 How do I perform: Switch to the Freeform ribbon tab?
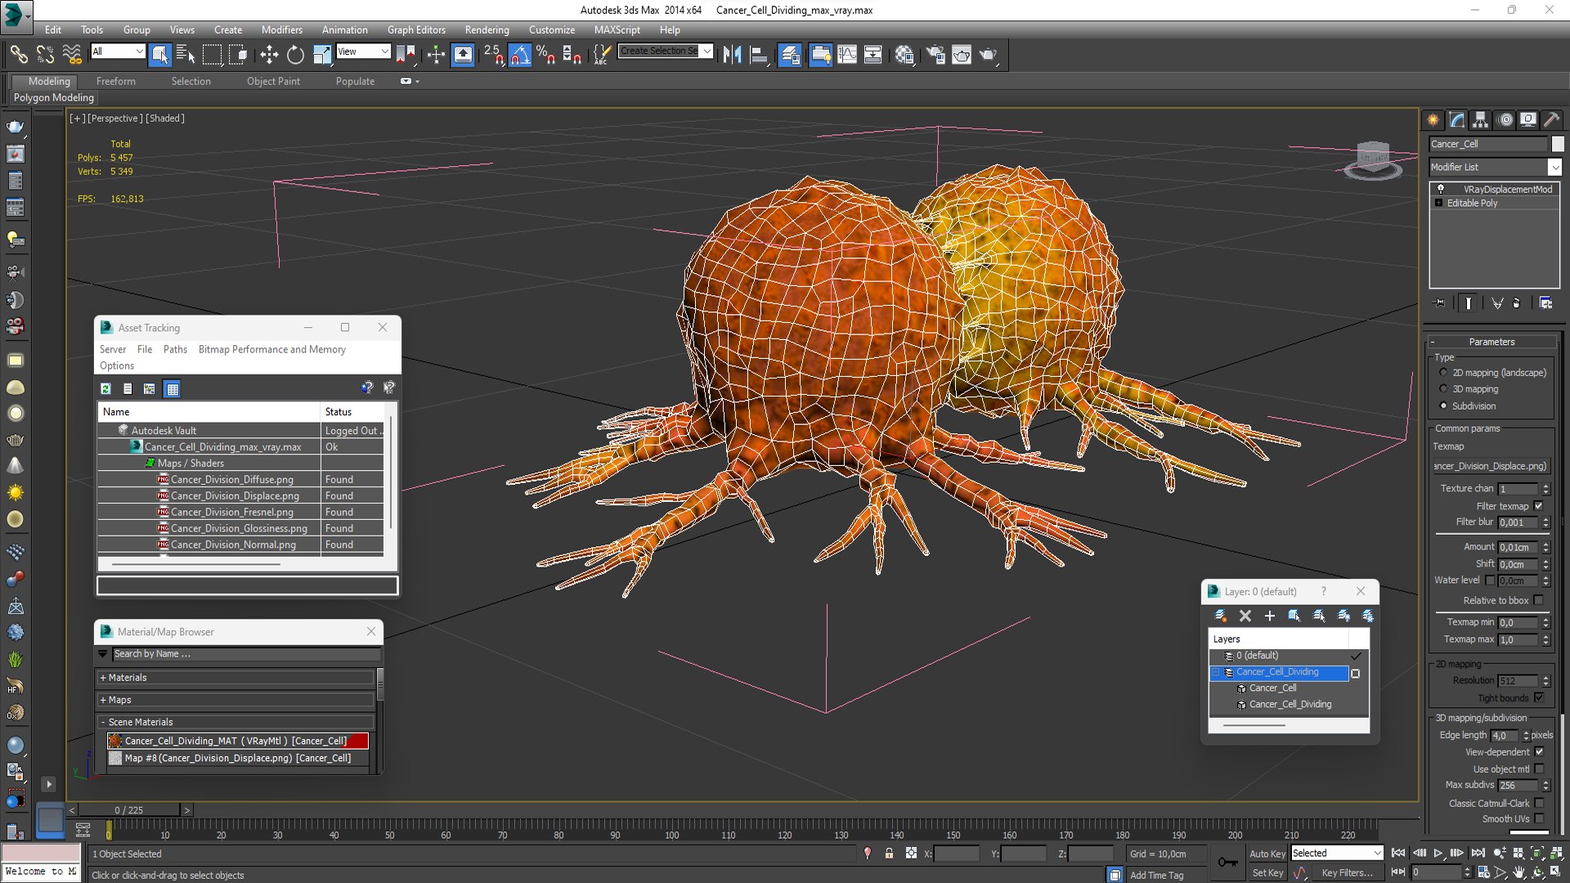tap(116, 81)
